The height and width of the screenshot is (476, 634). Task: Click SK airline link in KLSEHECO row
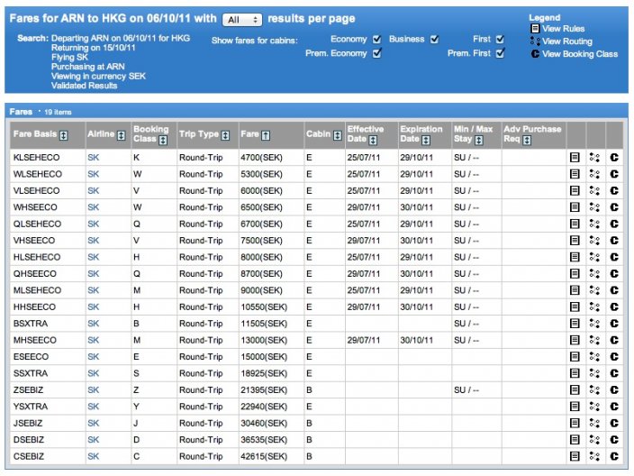point(94,156)
